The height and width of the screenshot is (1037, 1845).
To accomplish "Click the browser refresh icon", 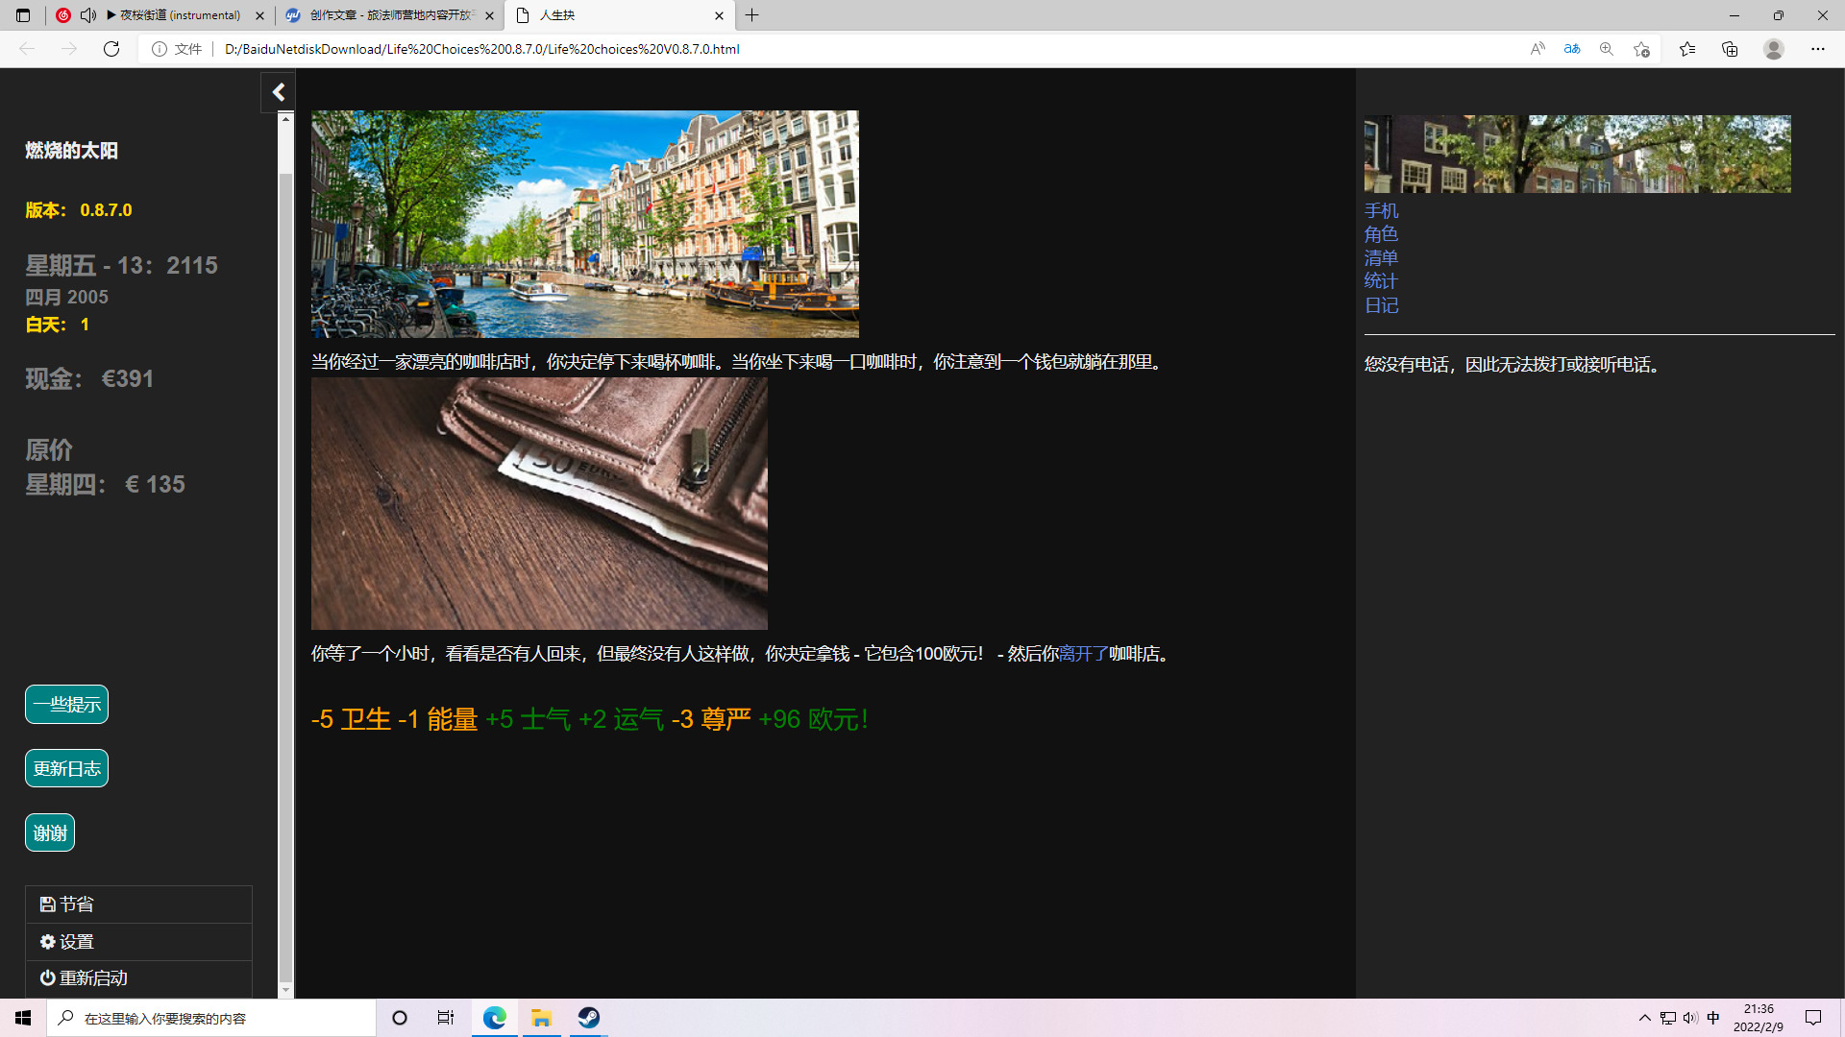I will pos(111,49).
